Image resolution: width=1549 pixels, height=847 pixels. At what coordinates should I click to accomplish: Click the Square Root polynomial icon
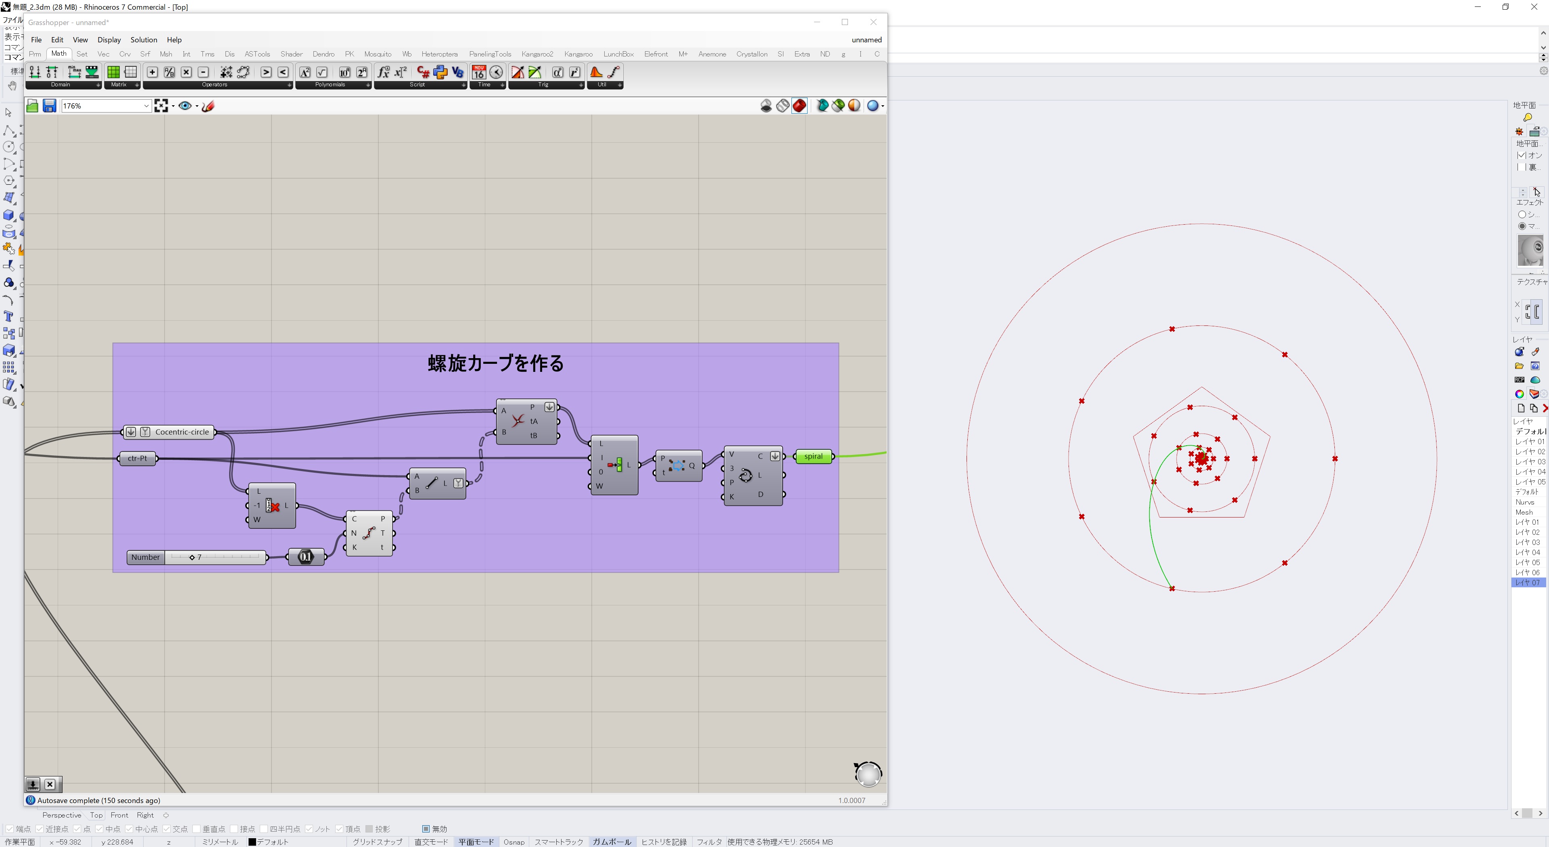point(322,72)
